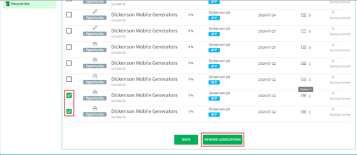The height and width of the screenshot is (155, 357).
Task: Click $15,000.00 amount in the 2019-07-24 row
Action: pos(119,20)
